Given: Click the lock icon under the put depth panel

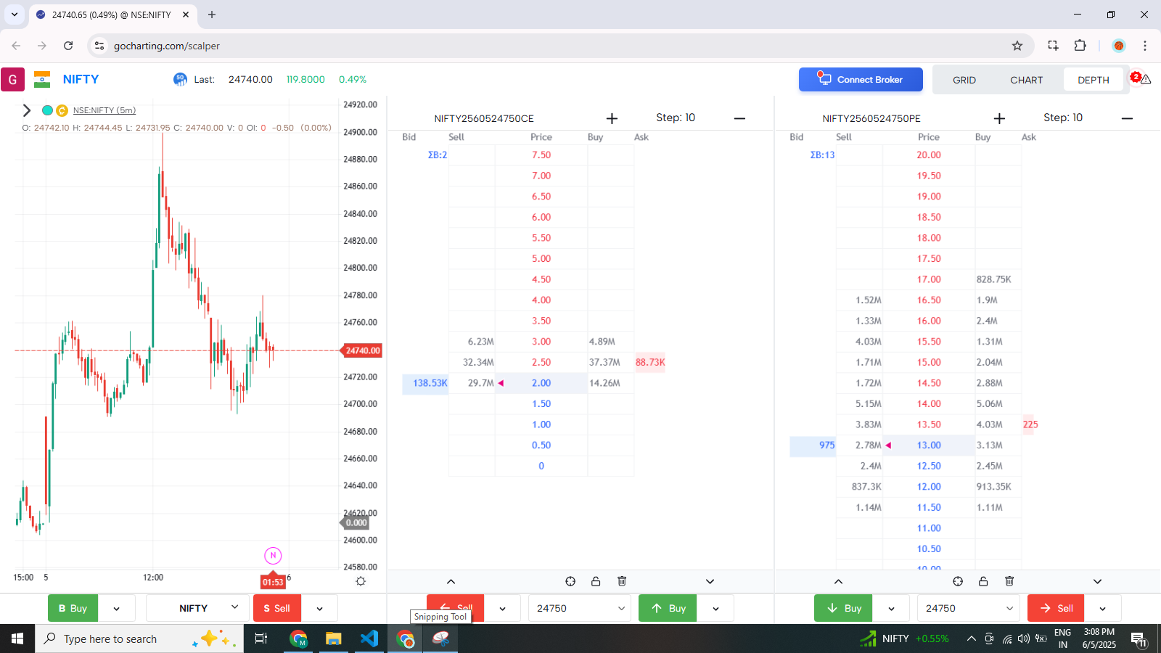Looking at the screenshot, I should coord(983,581).
